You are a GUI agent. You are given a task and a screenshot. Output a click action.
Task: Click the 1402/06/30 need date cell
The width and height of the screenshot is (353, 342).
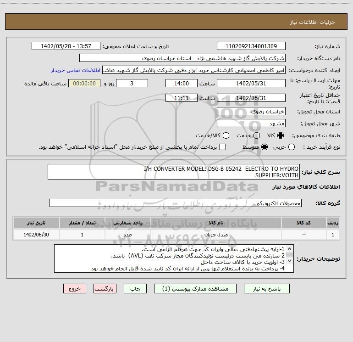[x=36, y=235]
